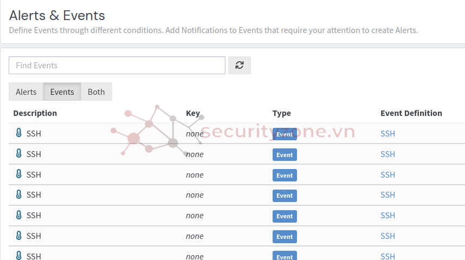Click the thermometer icon in first SSH row
Screen dimensions: 465x260
18,133
